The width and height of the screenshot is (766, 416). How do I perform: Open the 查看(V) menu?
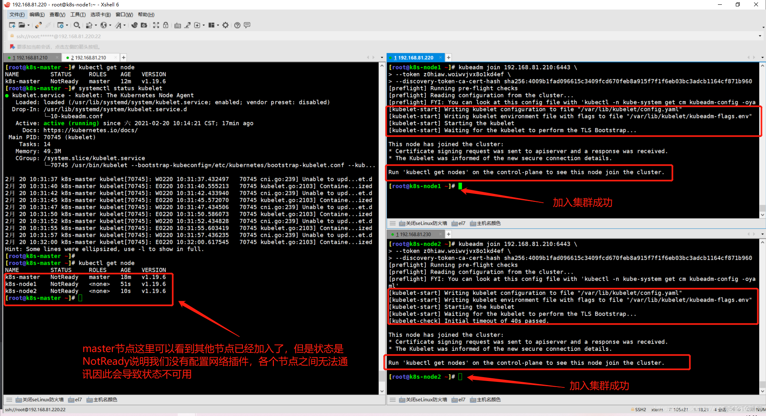(x=57, y=15)
